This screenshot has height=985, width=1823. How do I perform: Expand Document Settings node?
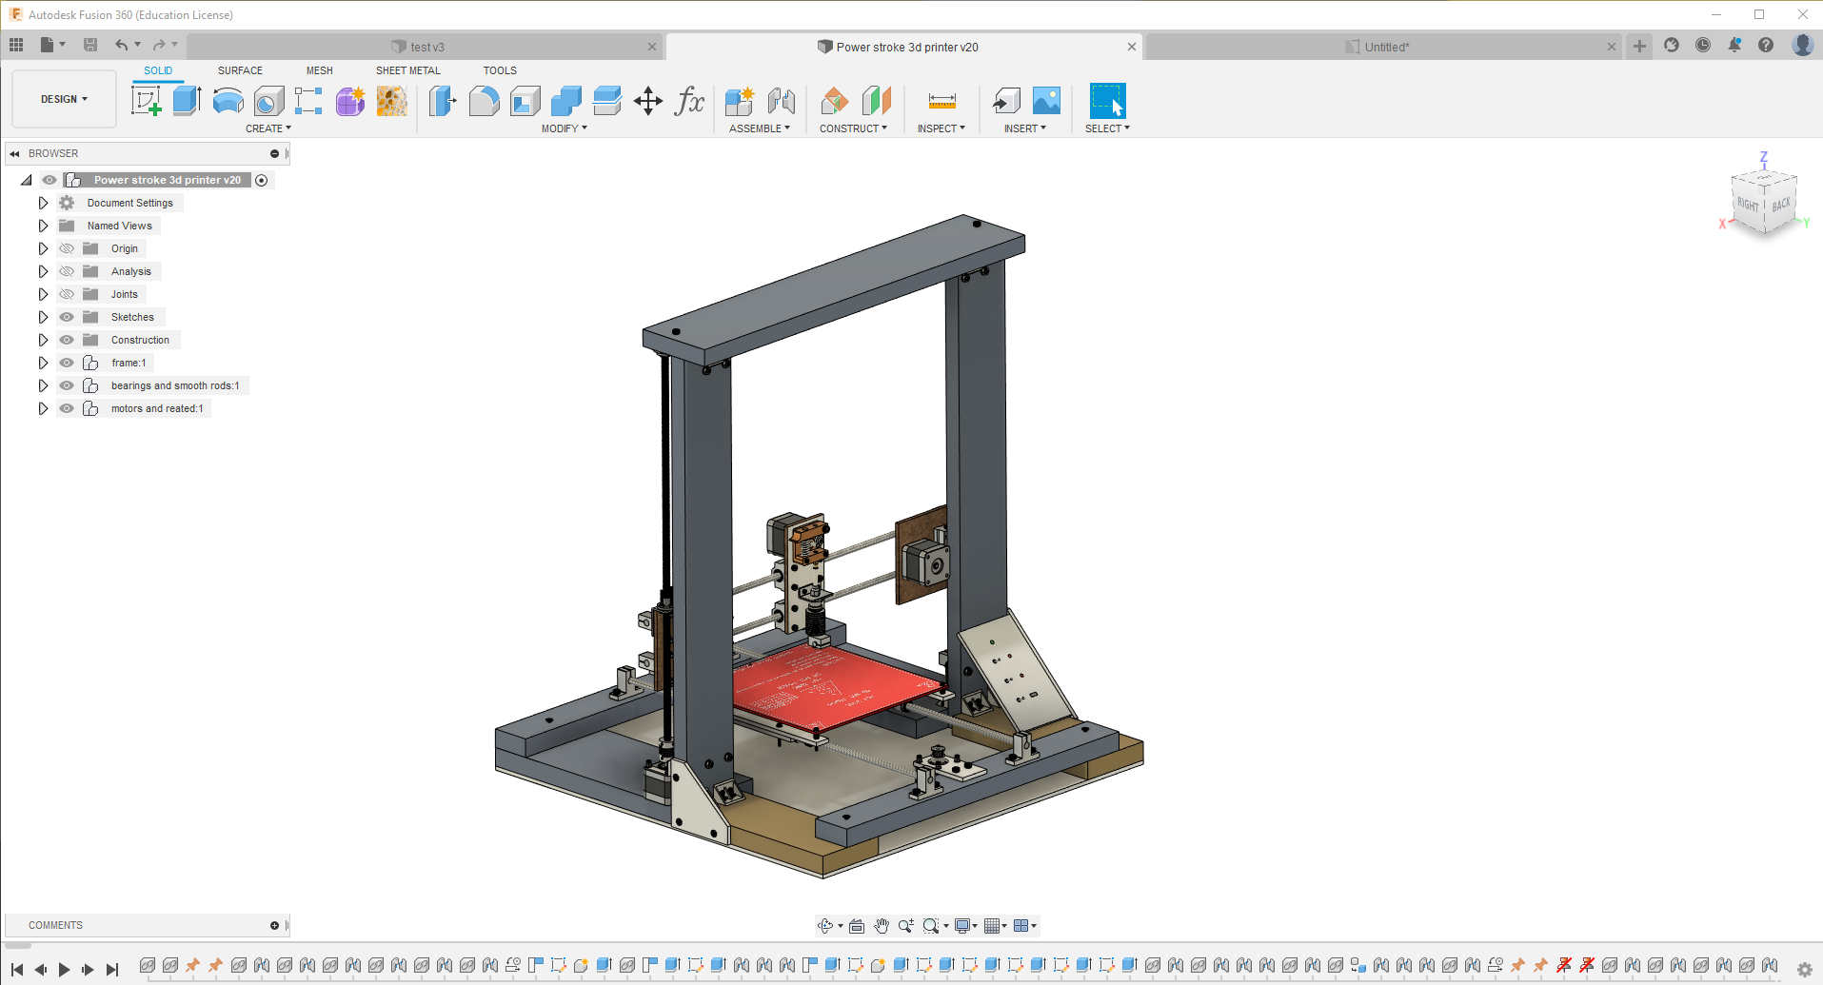43,203
